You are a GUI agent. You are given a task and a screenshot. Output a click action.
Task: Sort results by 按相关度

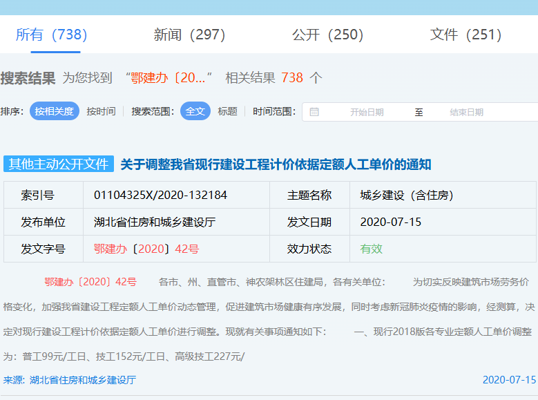(x=55, y=111)
